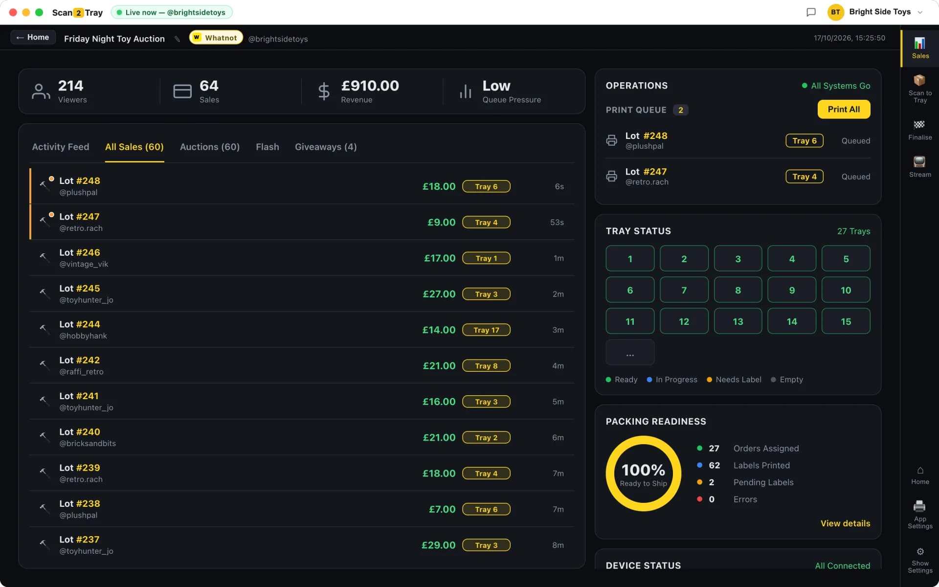Go back with the Home button

pos(33,37)
